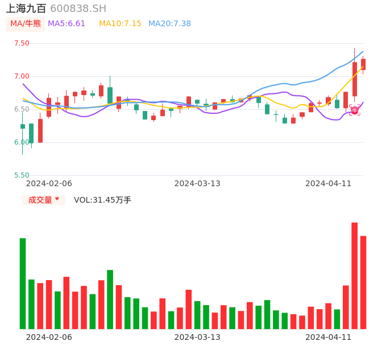Select the tallest red candlestick near 2024-04-11
This screenshot has height=345, width=390.
coord(355,79)
